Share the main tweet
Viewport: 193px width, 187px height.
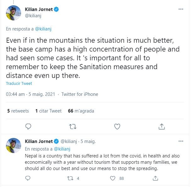coord(162,127)
